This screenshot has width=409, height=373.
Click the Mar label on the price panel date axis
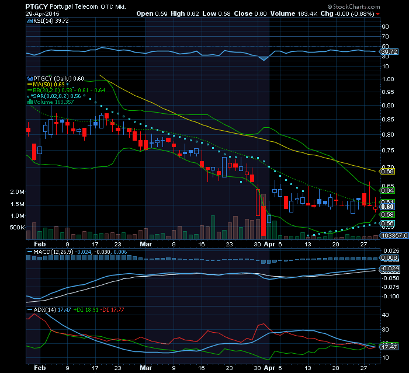[145, 244]
